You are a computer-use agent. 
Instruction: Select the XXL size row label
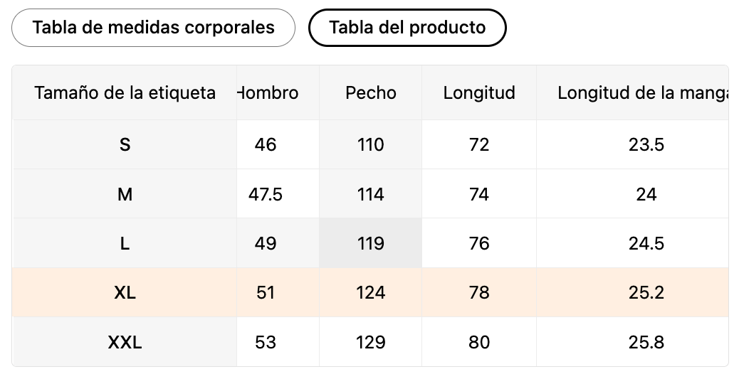point(125,342)
